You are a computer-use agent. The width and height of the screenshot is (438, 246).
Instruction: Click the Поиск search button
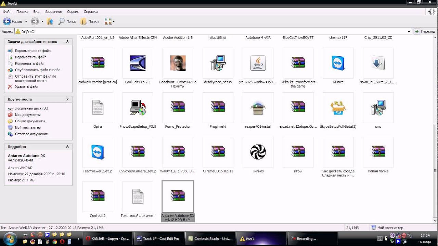click(67, 22)
